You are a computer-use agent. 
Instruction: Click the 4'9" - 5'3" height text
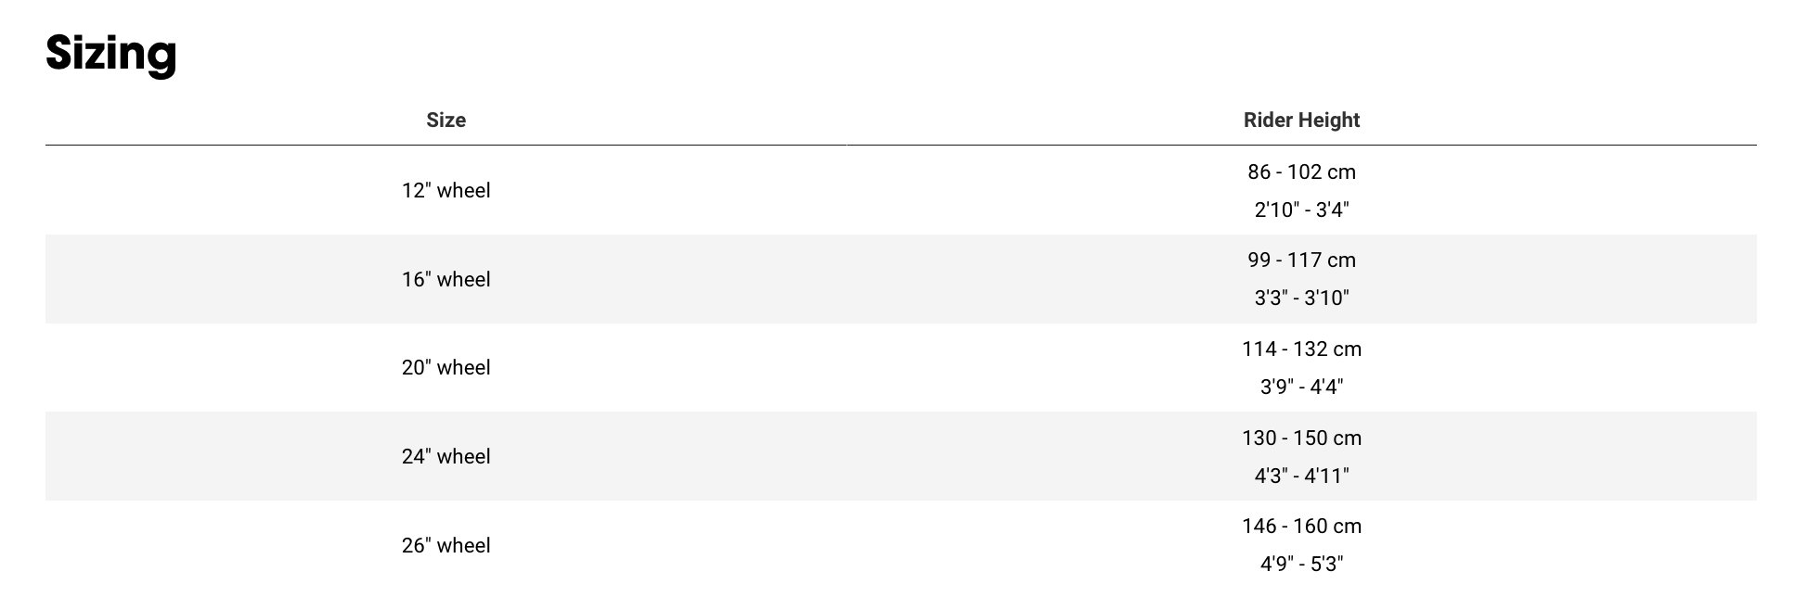pyautogui.click(x=1301, y=564)
